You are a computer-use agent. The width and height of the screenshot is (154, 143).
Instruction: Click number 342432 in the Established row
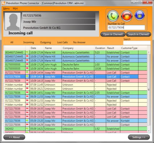point(9,128)
